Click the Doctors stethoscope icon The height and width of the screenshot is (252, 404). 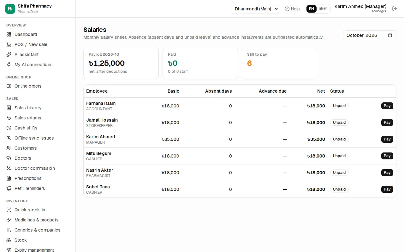click(x=9, y=158)
